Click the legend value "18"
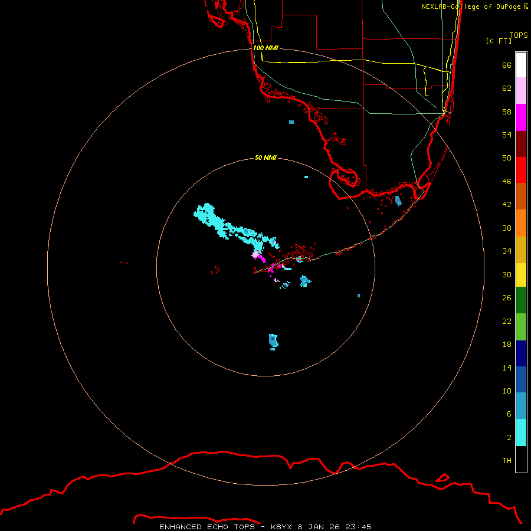This screenshot has width=531, height=531. tap(507, 345)
